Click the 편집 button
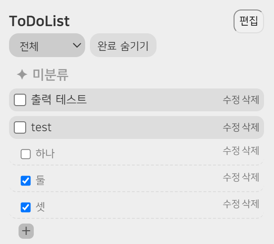Image resolution: width=274 pixels, height=244 pixels. pos(249,21)
